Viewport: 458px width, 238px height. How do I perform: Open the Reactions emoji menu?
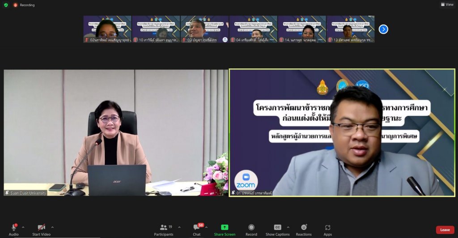(x=304, y=228)
